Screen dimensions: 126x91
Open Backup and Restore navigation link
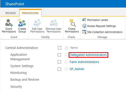pyautogui.click(x=25, y=80)
